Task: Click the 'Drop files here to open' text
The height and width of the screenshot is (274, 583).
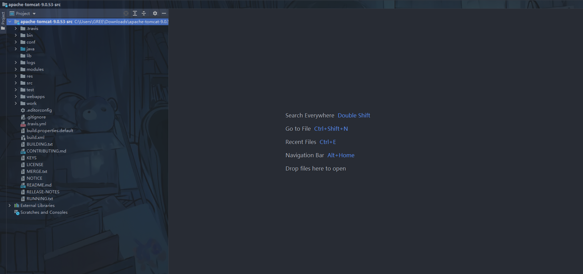Action: (316, 168)
